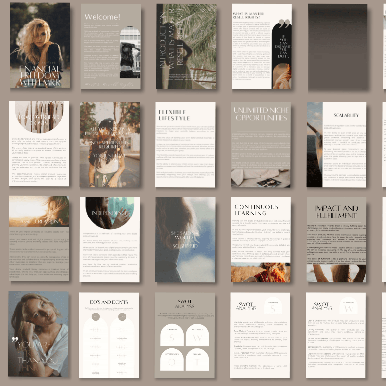This screenshot has width=386, height=386.
Task: Open the Introduction What Is Master Resell Rights page
Action: point(186,46)
